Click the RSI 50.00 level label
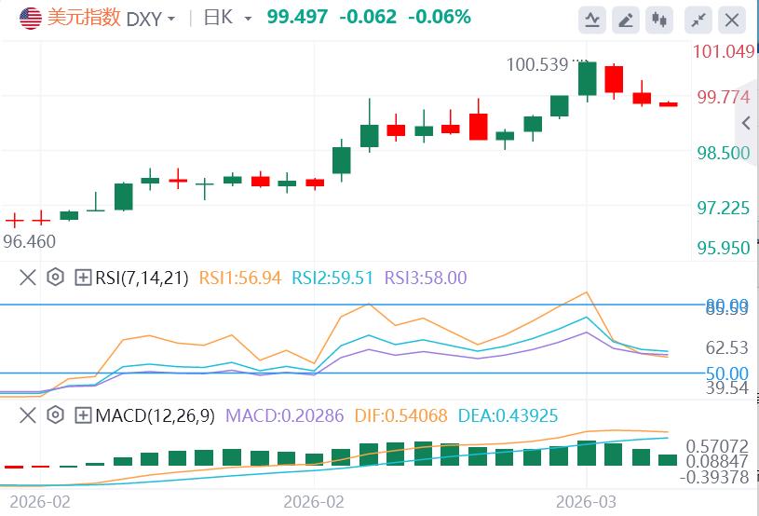 [727, 373]
